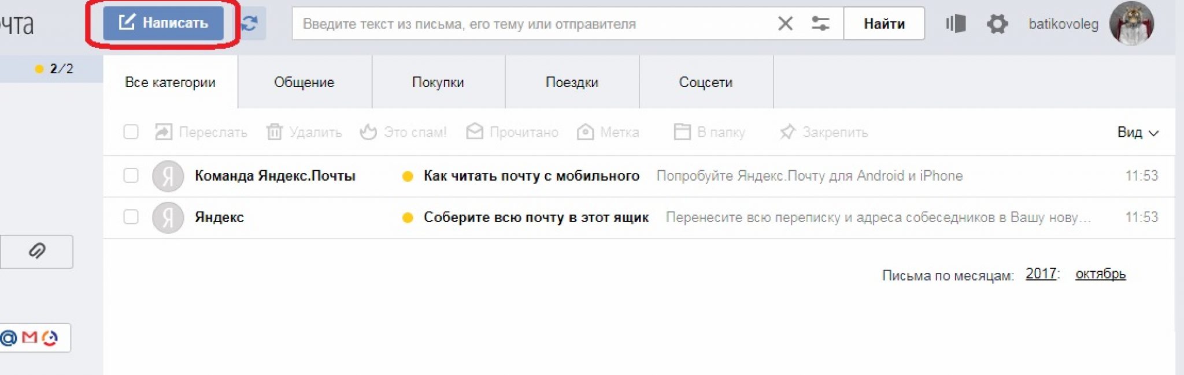The height and width of the screenshot is (375, 1184).
Task: Open settings via the gear icon
Action: (997, 24)
